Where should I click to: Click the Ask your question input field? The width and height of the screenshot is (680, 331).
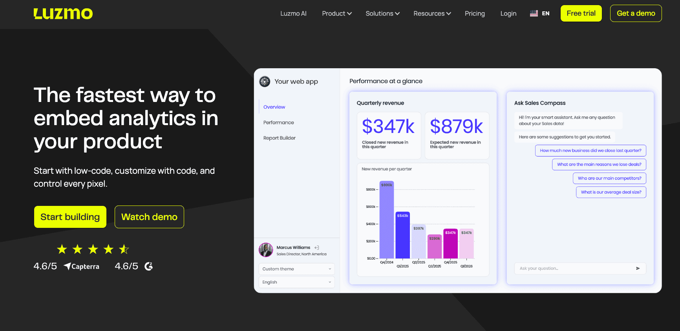point(580,269)
